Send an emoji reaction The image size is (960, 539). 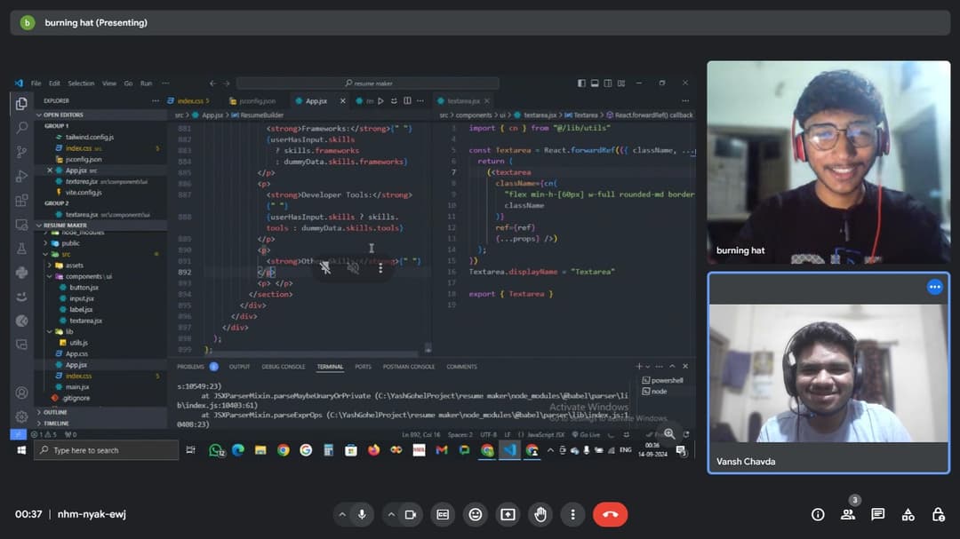[476, 514]
